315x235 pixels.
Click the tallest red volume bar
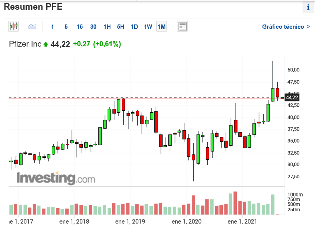[x=235, y=203]
